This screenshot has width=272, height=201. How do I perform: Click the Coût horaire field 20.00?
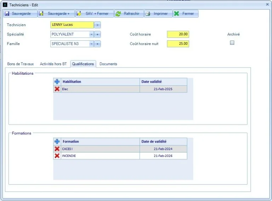click(x=178, y=34)
